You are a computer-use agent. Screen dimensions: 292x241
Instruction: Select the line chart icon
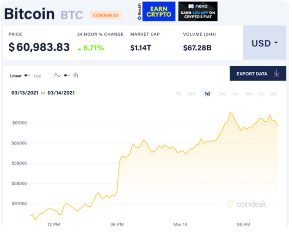57,75
